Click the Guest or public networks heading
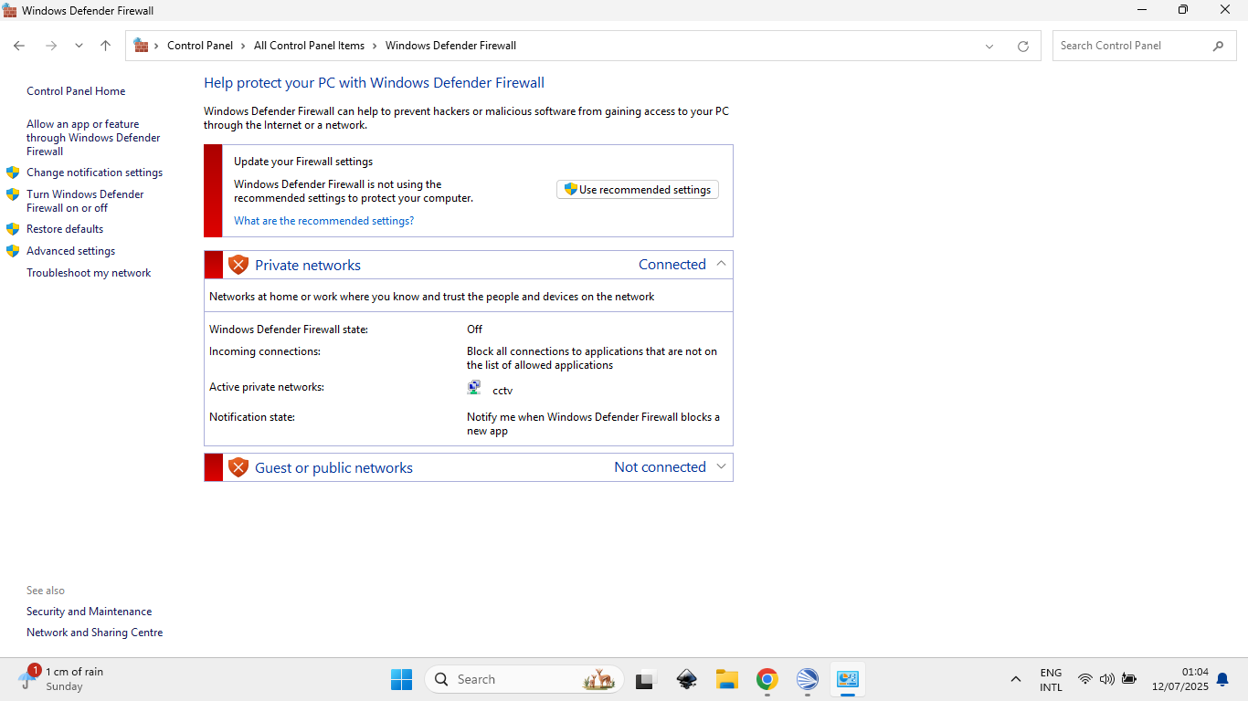The height and width of the screenshot is (701, 1248). [x=333, y=468]
